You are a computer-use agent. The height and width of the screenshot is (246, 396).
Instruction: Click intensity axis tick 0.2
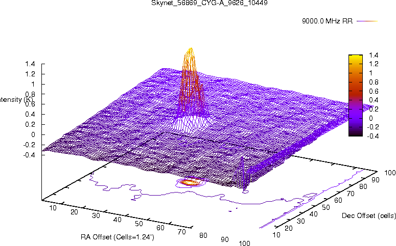click(x=30, y=124)
